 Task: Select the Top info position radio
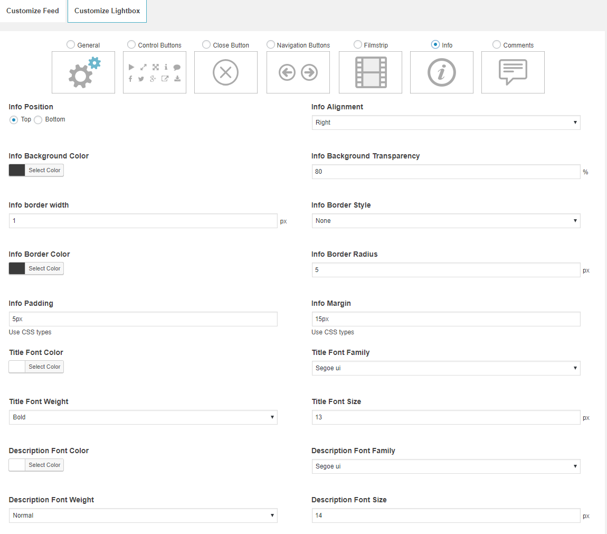click(14, 120)
